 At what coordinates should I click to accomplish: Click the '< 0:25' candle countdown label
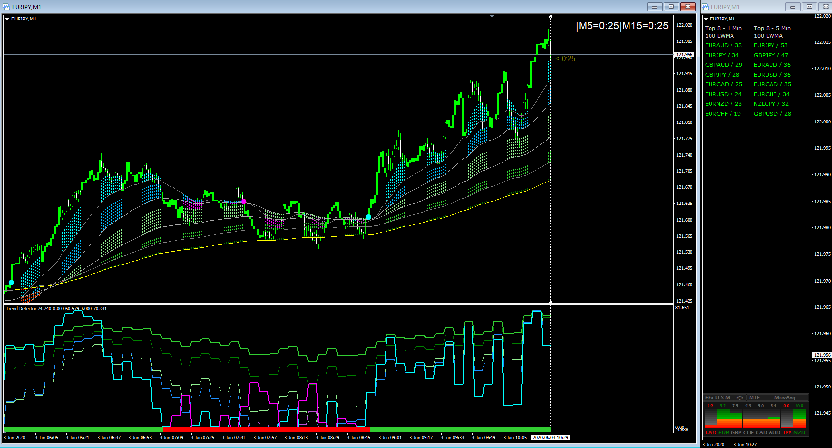[x=566, y=59]
